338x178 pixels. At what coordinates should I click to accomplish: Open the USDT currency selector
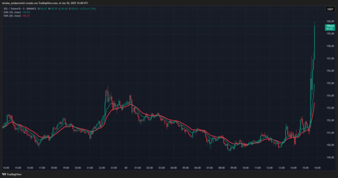(x=330, y=9)
